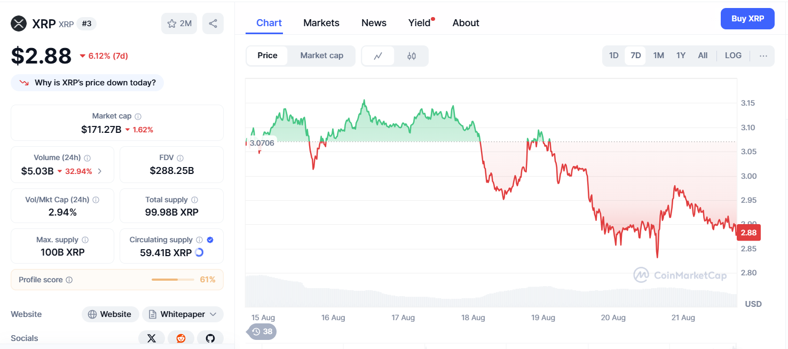Open the share icon for XRP
Viewport: 788px width, 349px height.
(x=212, y=23)
